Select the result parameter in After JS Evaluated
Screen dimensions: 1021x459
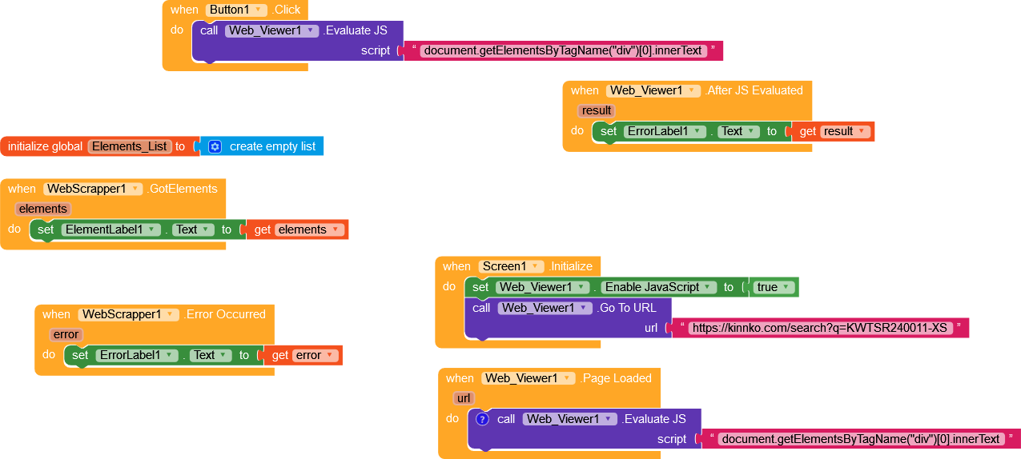click(x=597, y=110)
